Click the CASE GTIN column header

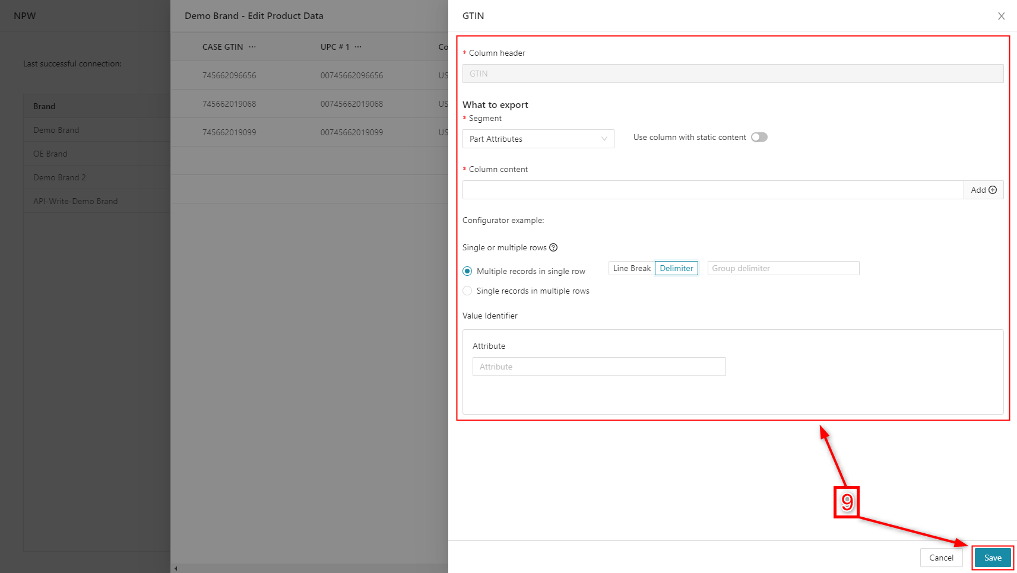point(223,47)
